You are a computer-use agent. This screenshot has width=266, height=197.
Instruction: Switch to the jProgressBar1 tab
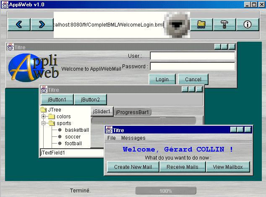click(x=132, y=112)
